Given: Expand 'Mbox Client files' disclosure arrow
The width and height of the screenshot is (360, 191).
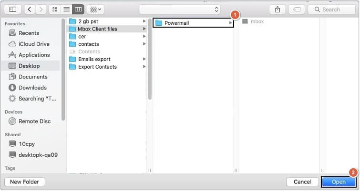Looking at the screenshot, I should pyautogui.click(x=144, y=29).
